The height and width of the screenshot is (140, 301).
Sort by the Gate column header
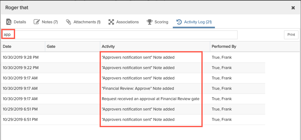tap(73, 46)
